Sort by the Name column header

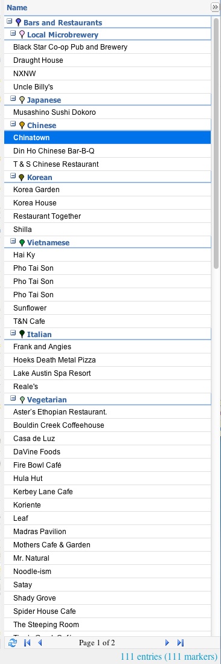coord(17,8)
